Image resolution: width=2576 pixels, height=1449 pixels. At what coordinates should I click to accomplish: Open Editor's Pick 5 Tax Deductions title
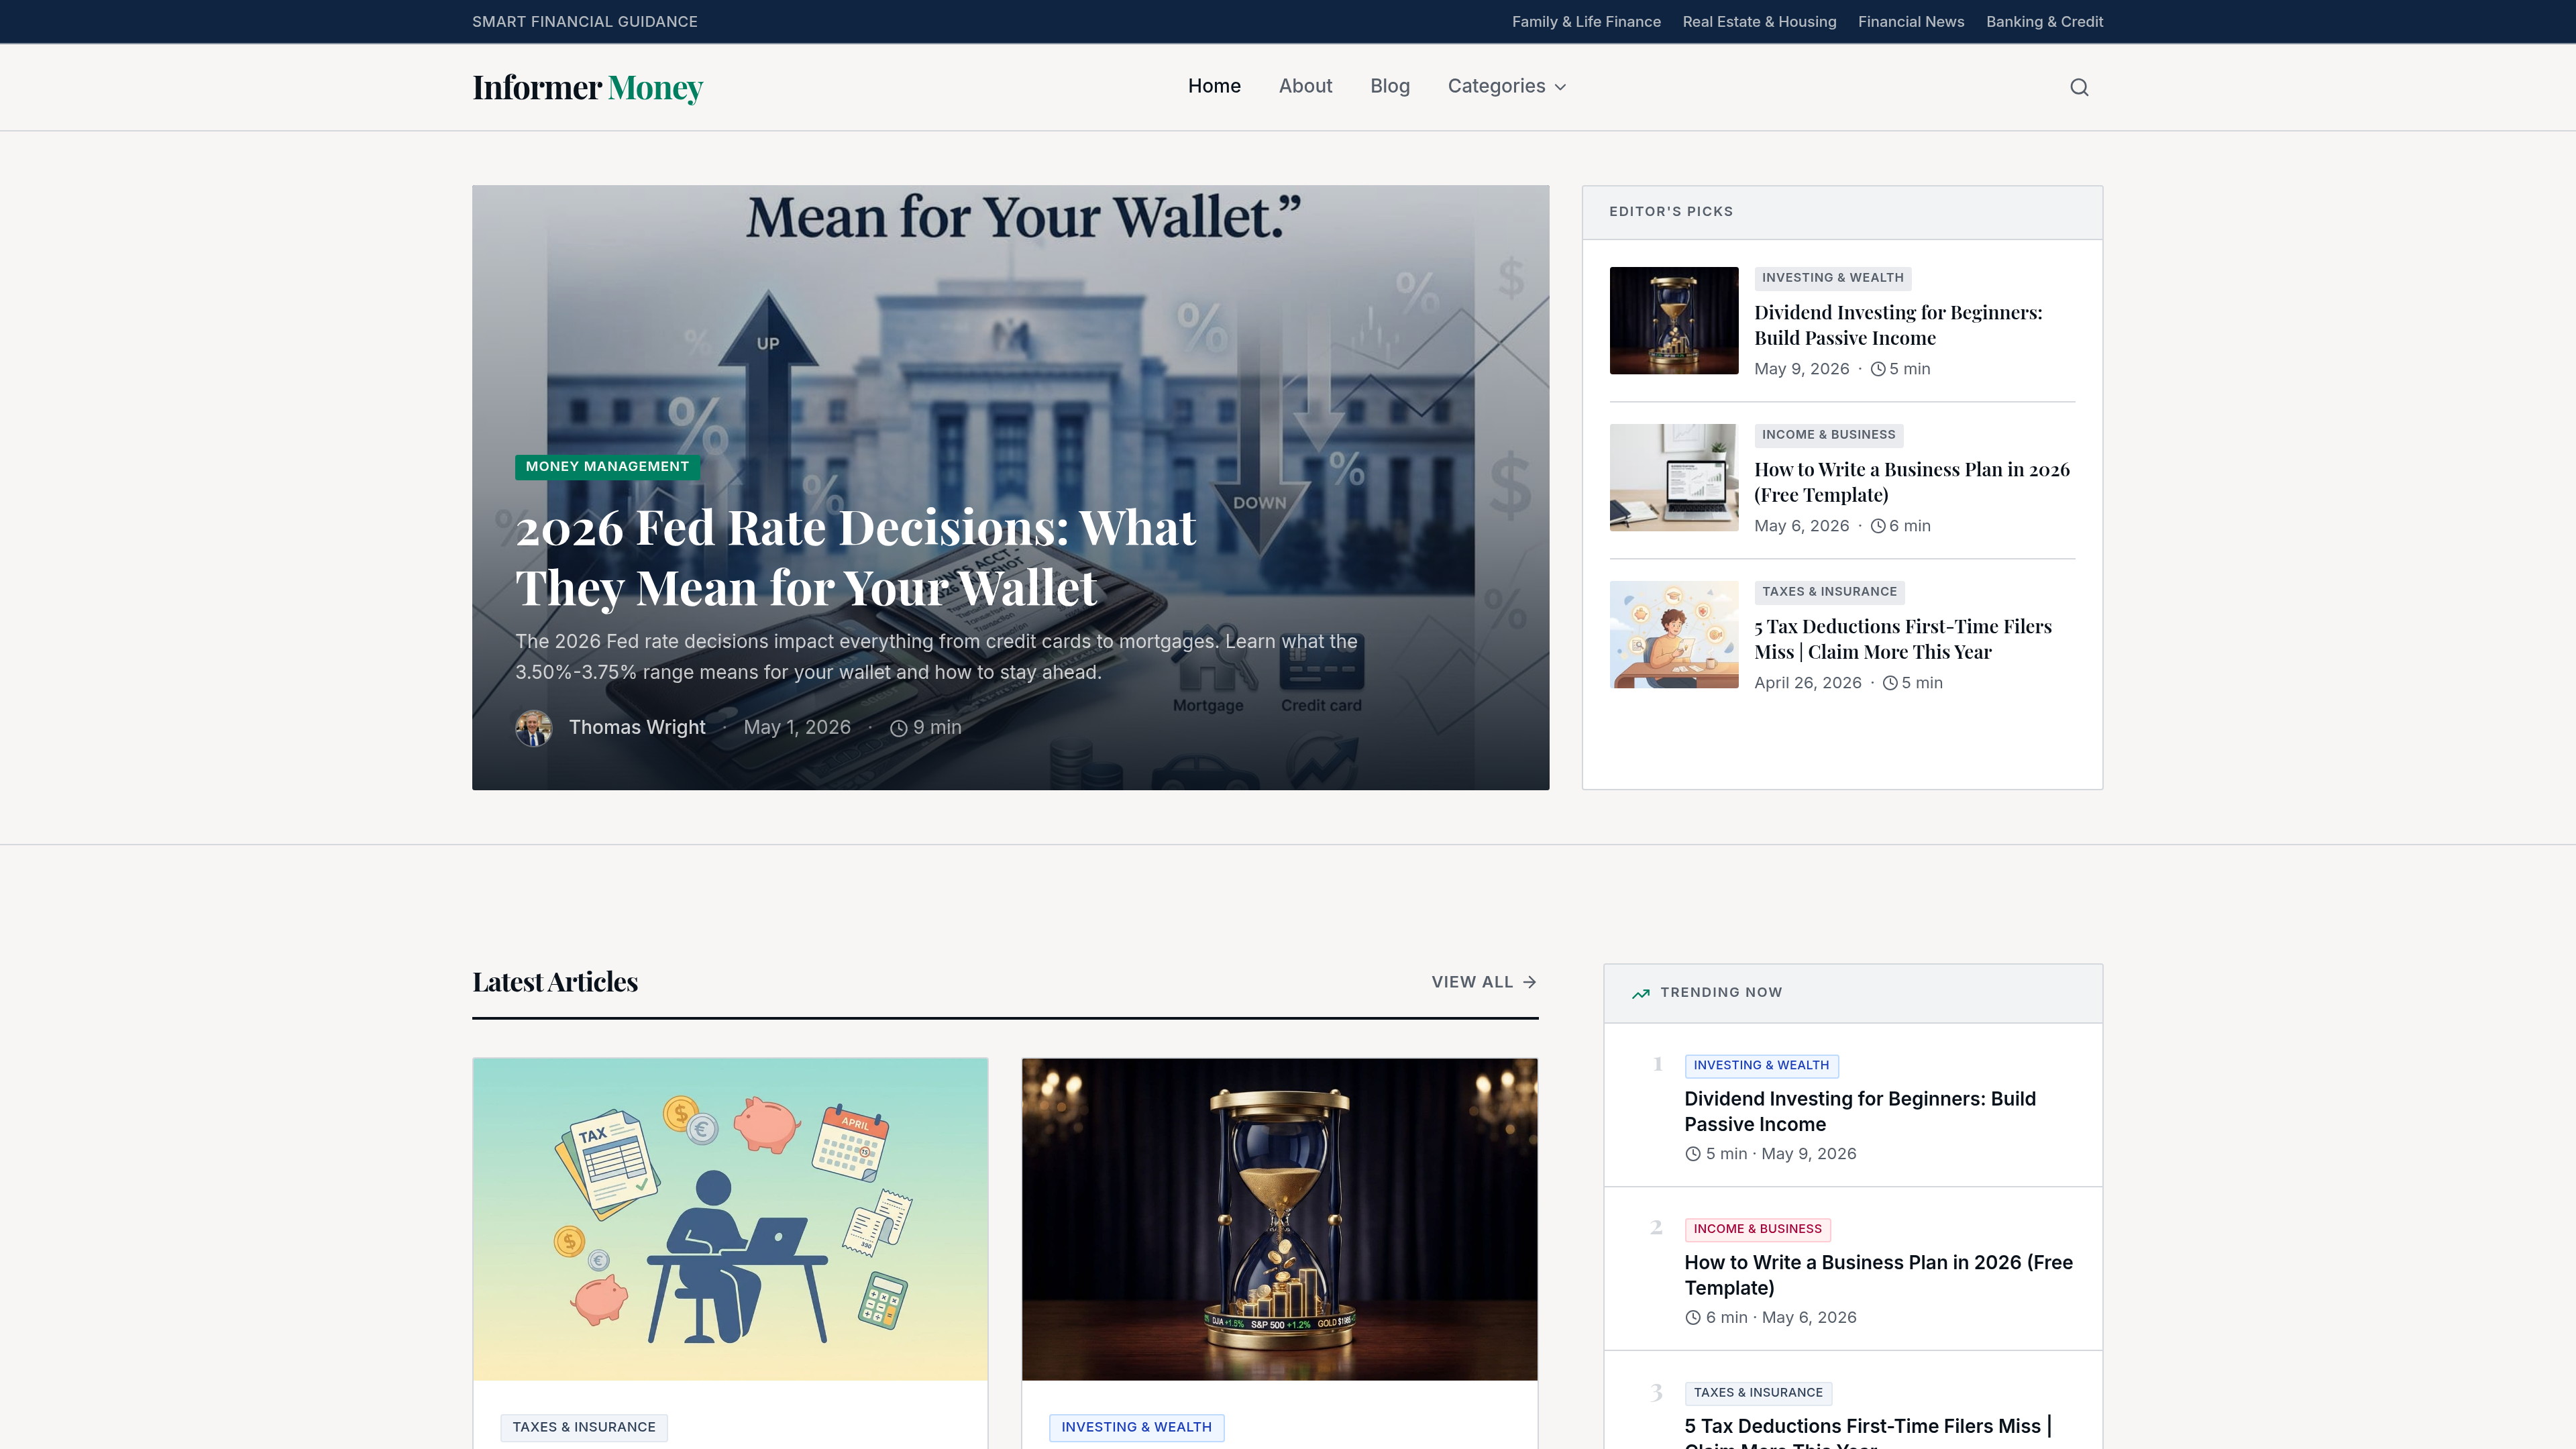point(1903,639)
